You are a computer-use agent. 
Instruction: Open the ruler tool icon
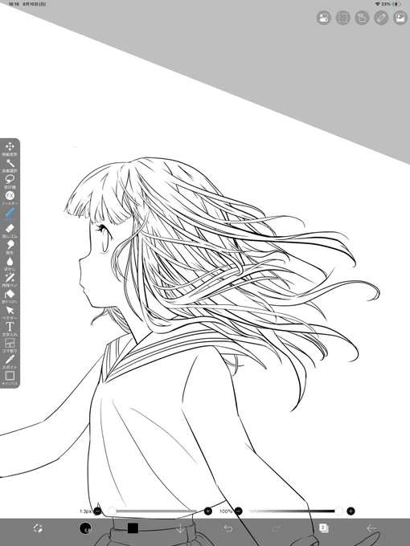click(x=381, y=18)
